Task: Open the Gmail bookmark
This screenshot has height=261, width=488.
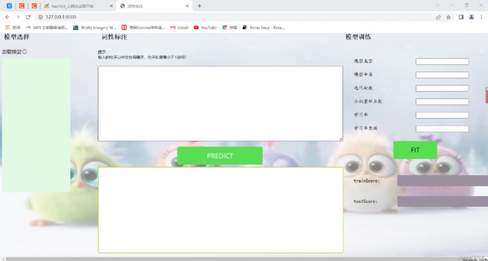Action: point(179,27)
